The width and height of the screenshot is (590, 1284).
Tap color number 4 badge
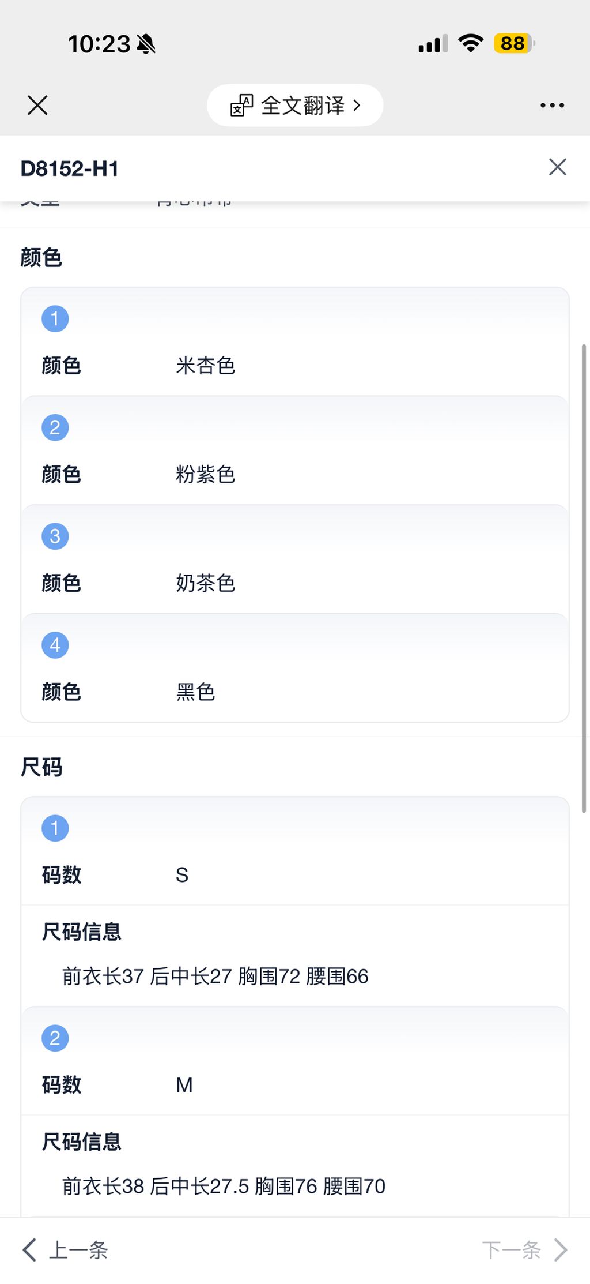[x=55, y=645]
